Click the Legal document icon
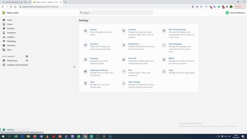Screen dimensions: 247x139 [164, 71]
